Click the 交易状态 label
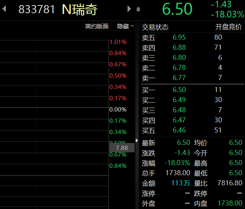 [155, 27]
